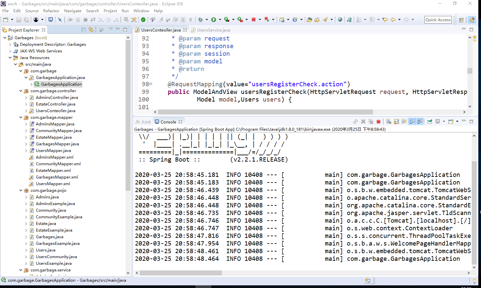Terminate the app with the red Console stop icon

click(x=378, y=122)
